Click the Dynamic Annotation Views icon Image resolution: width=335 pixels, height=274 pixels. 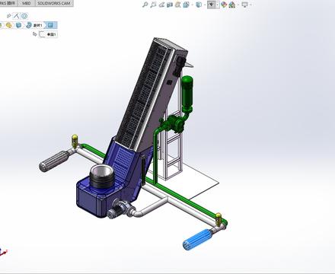178,5
